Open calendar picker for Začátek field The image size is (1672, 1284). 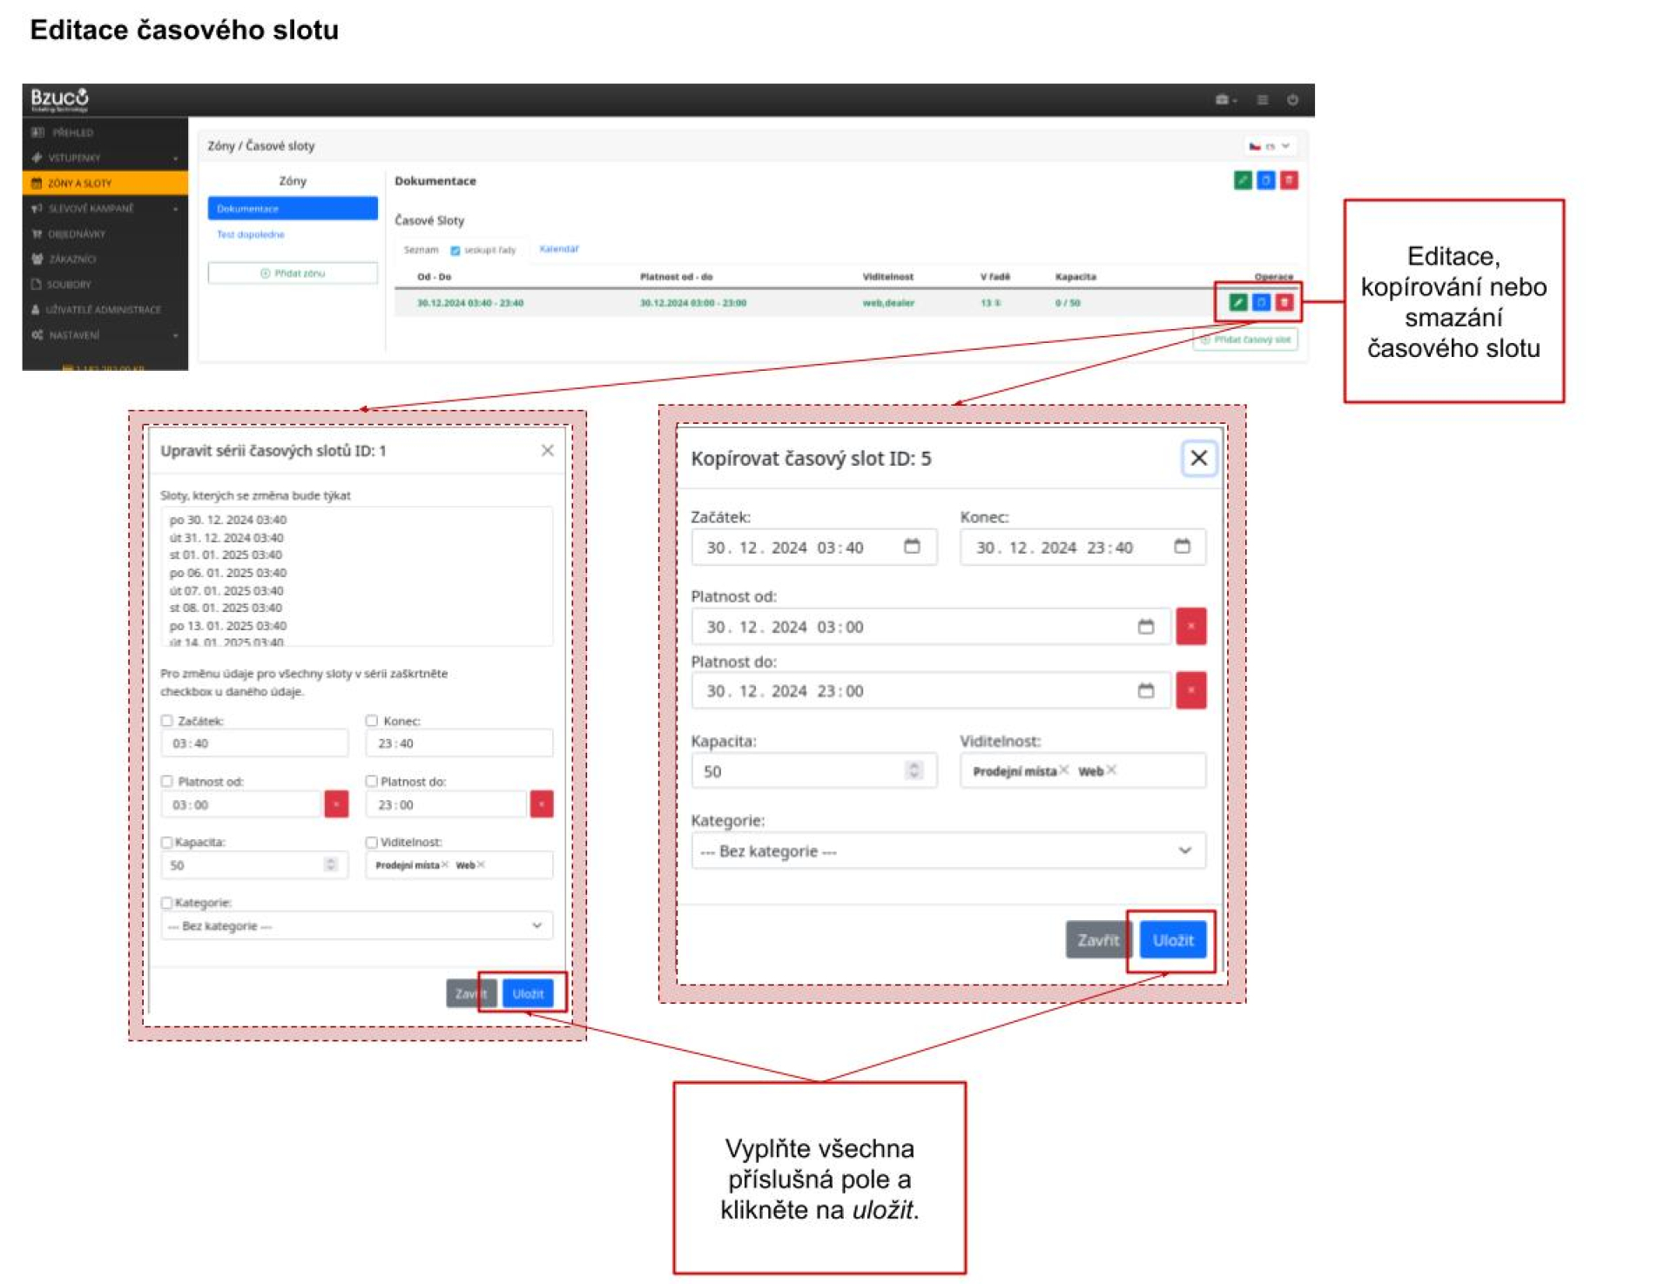(x=911, y=547)
